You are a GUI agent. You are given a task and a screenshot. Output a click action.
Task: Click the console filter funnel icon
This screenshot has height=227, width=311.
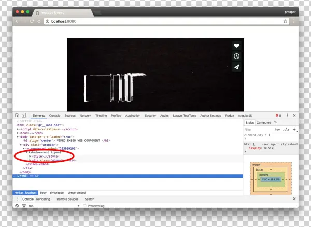coord(24,206)
